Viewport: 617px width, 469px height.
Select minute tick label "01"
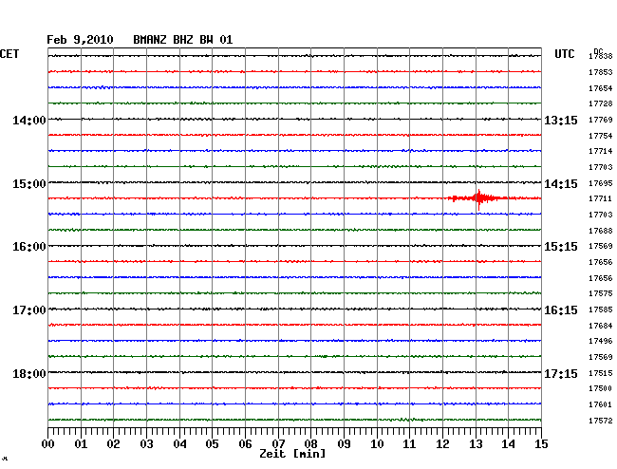click(x=81, y=444)
